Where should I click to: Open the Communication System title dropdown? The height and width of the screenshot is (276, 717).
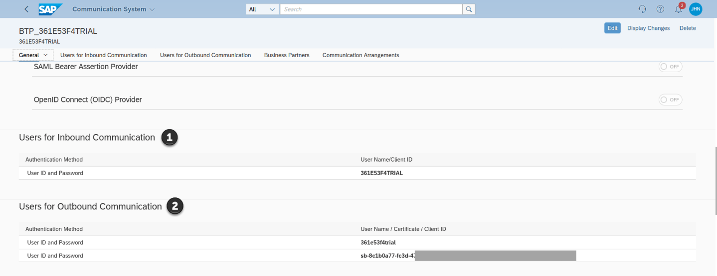[x=114, y=9]
